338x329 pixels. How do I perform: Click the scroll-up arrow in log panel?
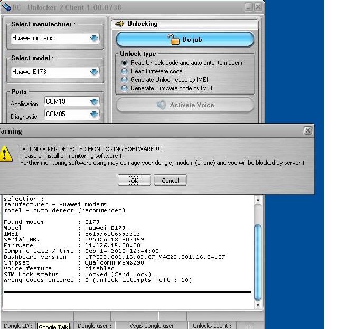[258, 200]
